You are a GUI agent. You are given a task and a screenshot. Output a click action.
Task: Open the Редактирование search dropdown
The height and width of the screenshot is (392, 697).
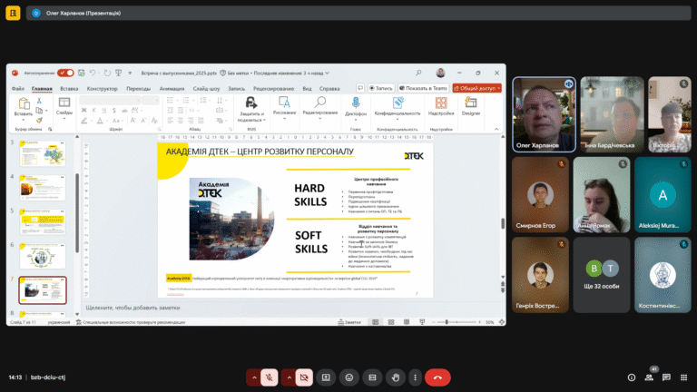pyautogui.click(x=320, y=107)
